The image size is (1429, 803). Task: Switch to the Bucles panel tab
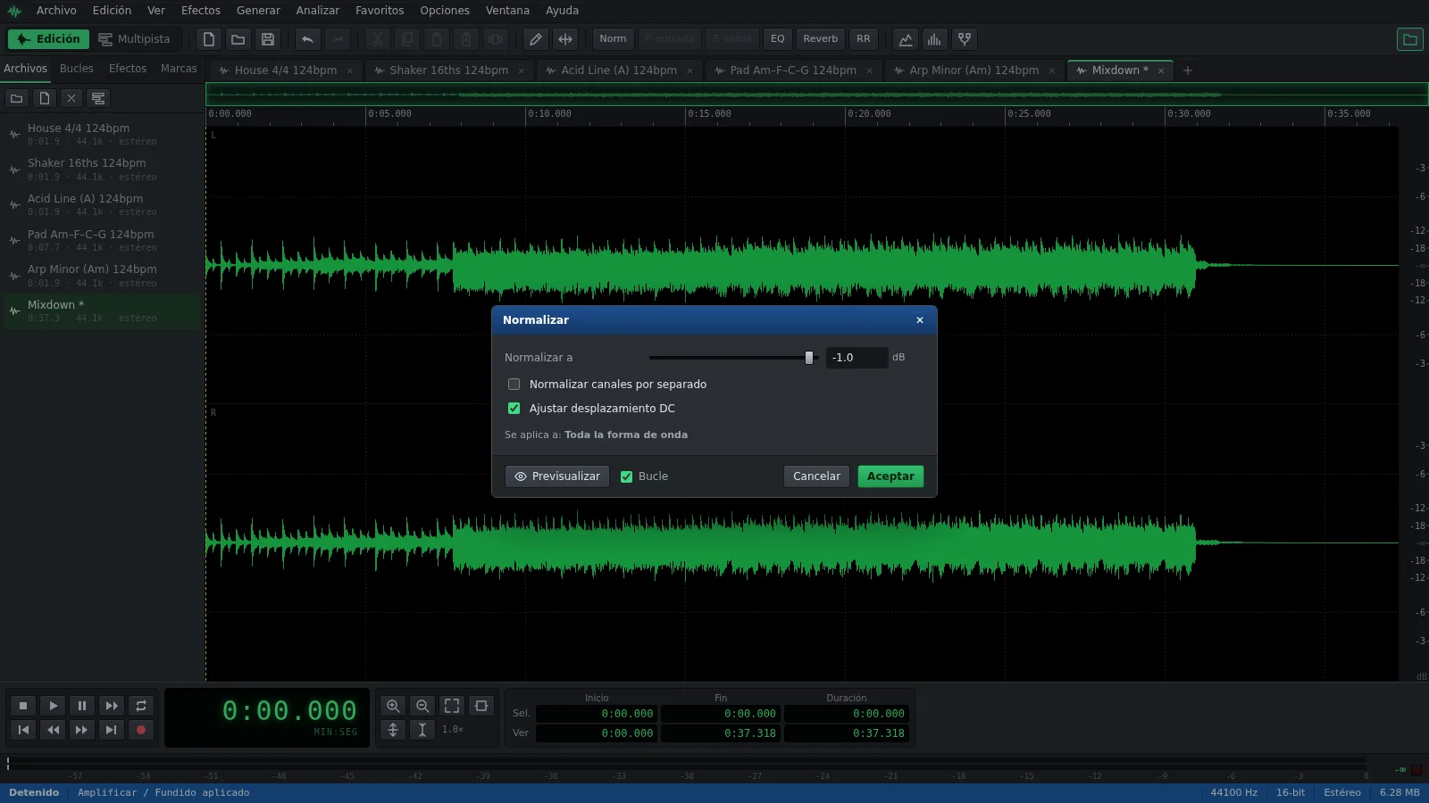[x=77, y=69]
